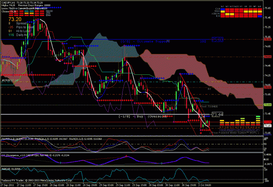The width and height of the screenshot is (273, 187).
Task: Select the MN timeframe column header
Action: pyautogui.click(x=259, y=7)
